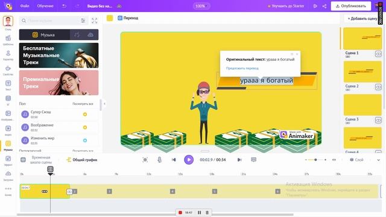Play the Супер Смэш track preview icon

click(x=25, y=114)
